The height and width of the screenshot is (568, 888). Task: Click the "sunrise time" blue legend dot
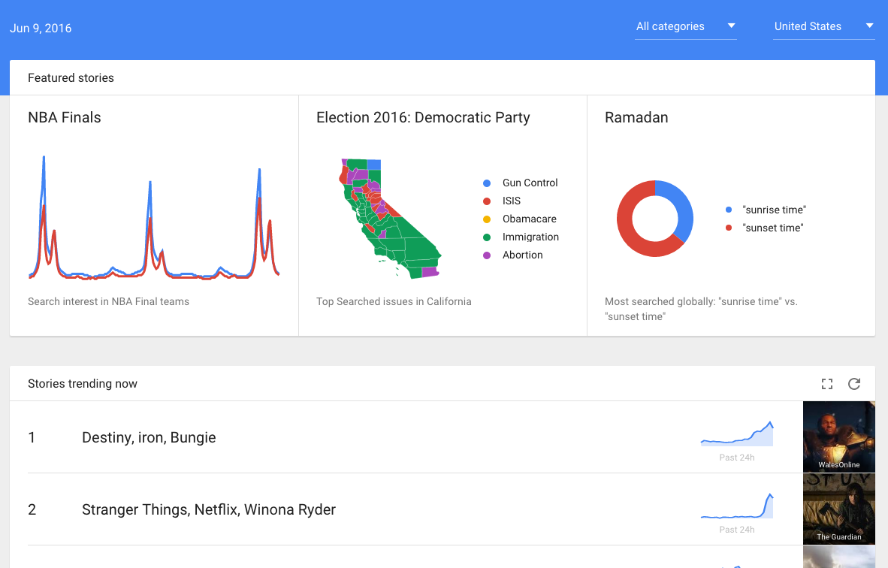pos(729,210)
